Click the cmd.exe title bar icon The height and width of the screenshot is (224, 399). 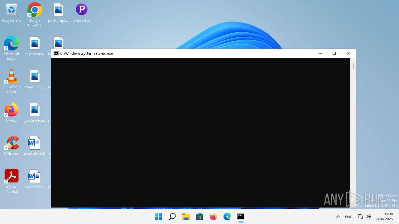click(x=56, y=54)
